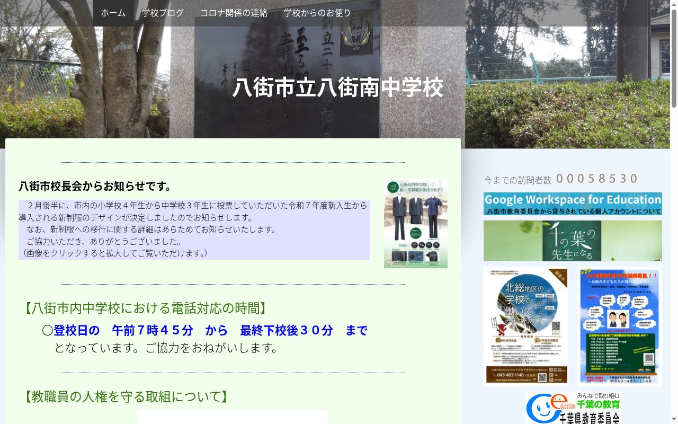This screenshot has width=678, height=424.
Task: Click the heading 【教職員の人権を守る取組について】
Action: (126, 396)
